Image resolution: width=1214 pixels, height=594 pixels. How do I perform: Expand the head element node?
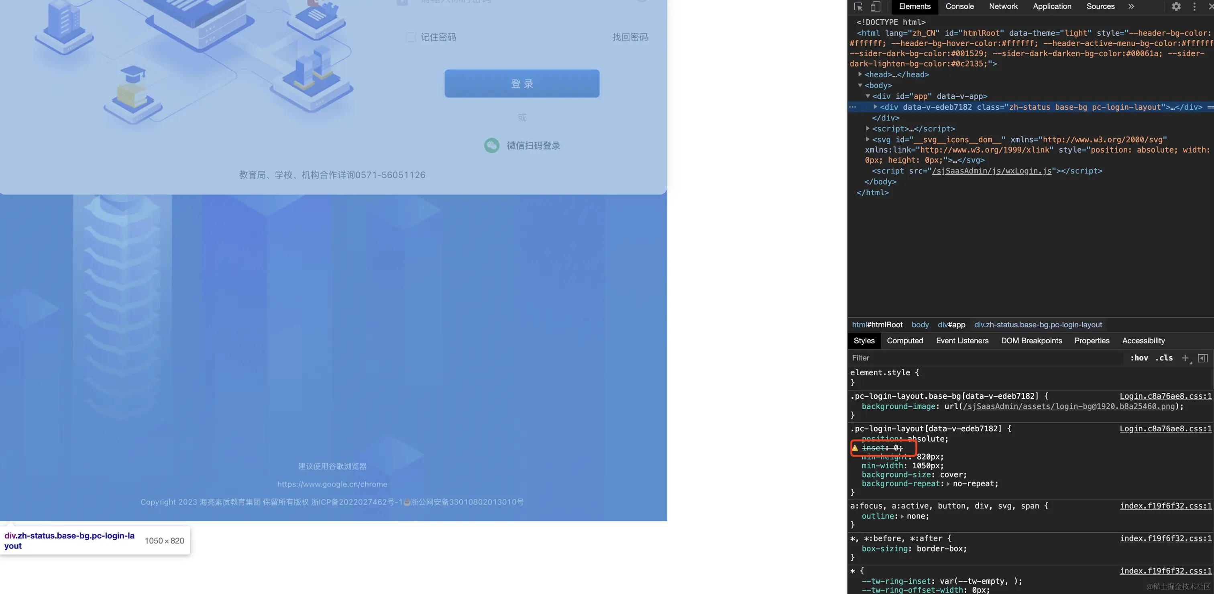click(x=860, y=74)
